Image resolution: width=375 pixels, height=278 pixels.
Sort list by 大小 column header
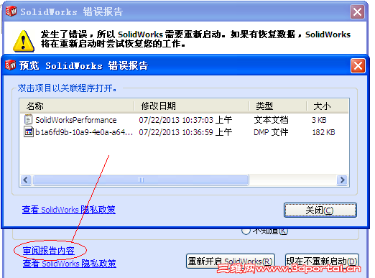(x=328, y=106)
